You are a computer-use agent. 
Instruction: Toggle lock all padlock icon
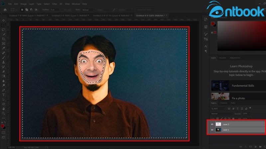[233, 119]
